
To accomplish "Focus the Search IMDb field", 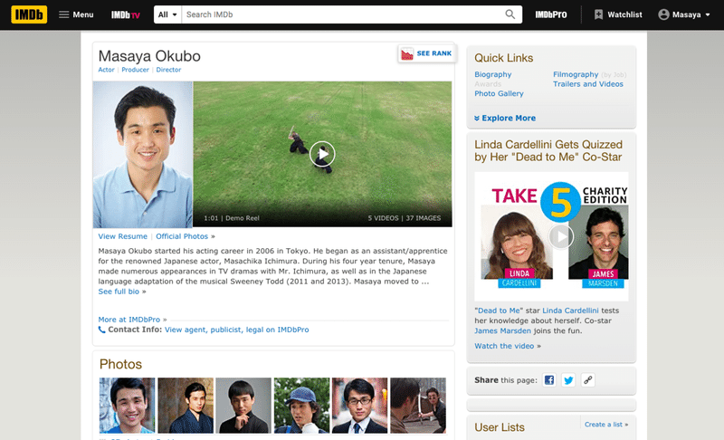I will coord(342,14).
